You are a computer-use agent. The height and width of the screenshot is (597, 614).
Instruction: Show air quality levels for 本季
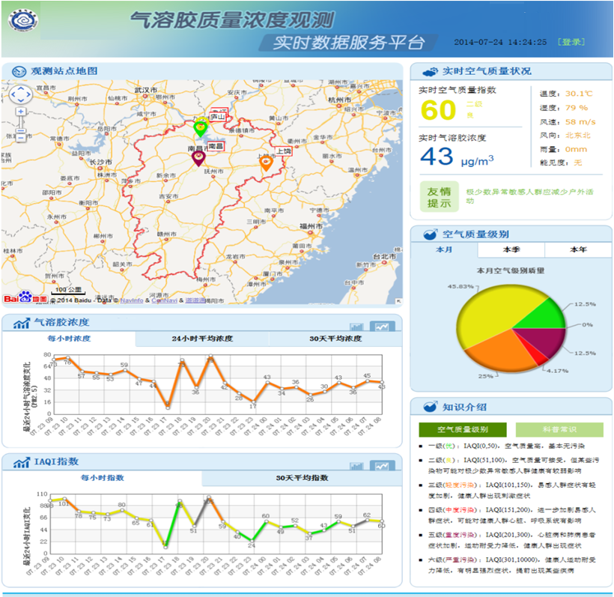tap(511, 250)
